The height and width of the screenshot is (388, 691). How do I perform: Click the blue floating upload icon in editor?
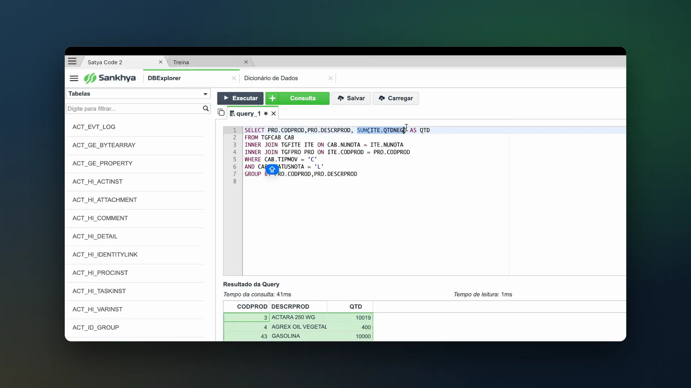[x=272, y=169]
